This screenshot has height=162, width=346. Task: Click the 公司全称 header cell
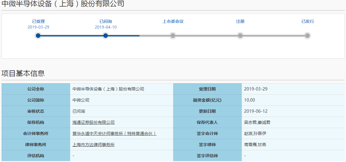(36, 89)
